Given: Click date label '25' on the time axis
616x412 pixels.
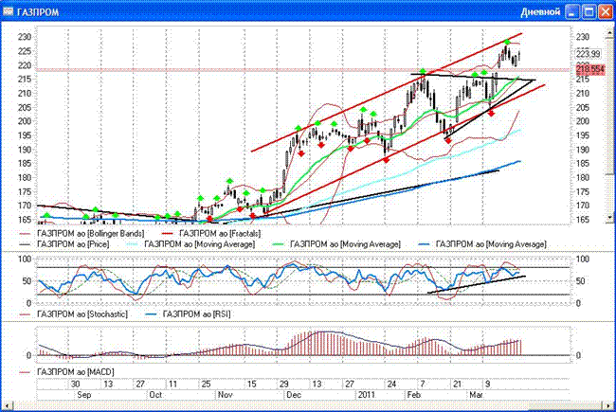Looking at the screenshot, I should coord(207,384).
